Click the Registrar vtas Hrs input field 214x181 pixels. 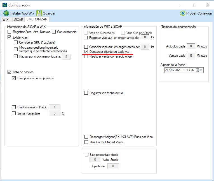(x=145, y=37)
